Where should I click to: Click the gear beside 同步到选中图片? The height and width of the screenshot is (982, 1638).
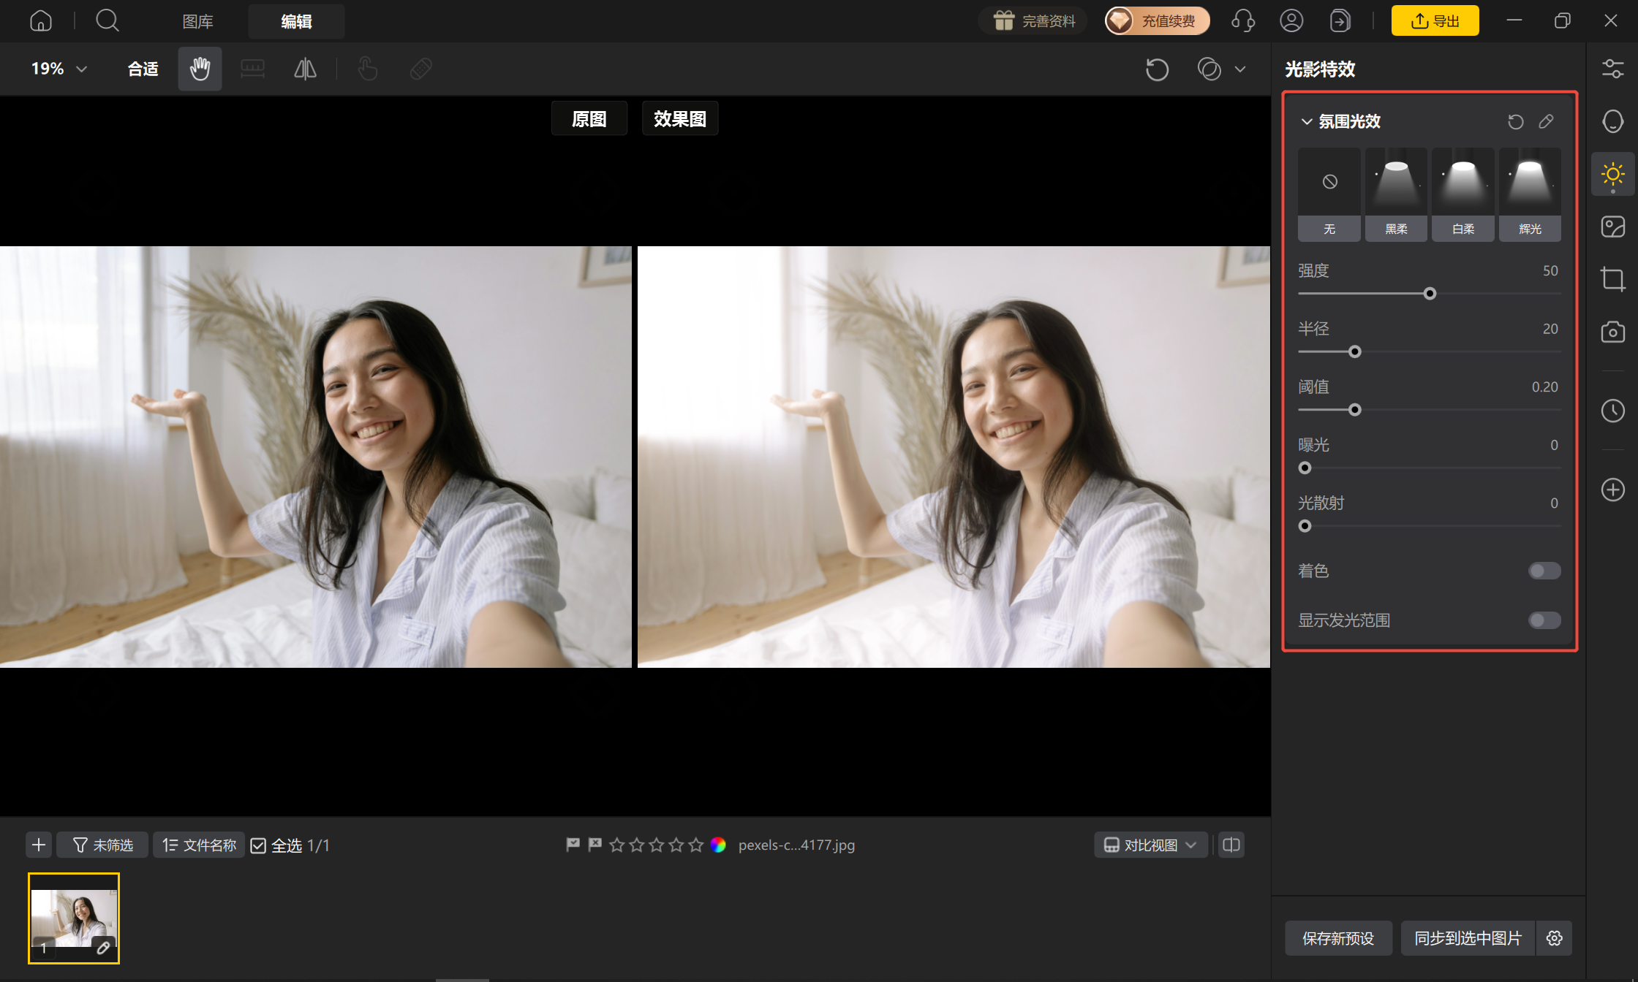click(x=1555, y=938)
